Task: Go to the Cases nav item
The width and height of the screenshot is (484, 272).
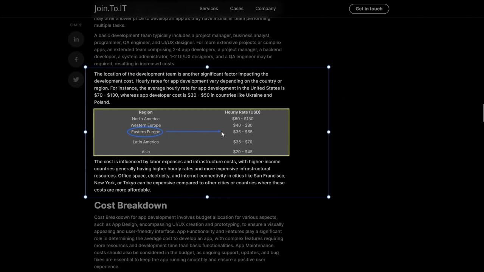Action: pyautogui.click(x=237, y=8)
